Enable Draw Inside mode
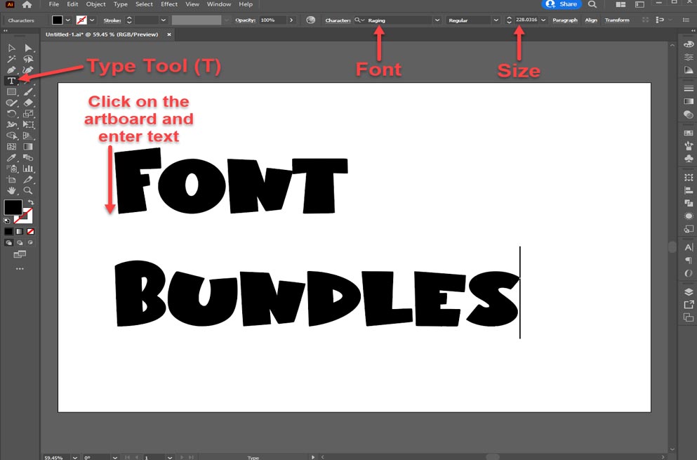This screenshot has width=697, height=460. click(x=30, y=242)
